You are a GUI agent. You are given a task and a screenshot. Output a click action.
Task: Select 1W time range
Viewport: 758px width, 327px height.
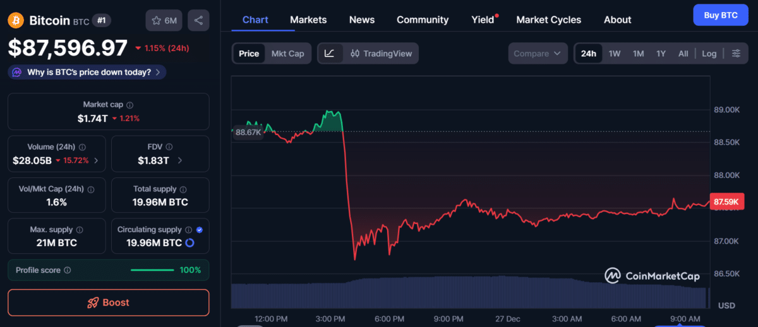tap(615, 54)
